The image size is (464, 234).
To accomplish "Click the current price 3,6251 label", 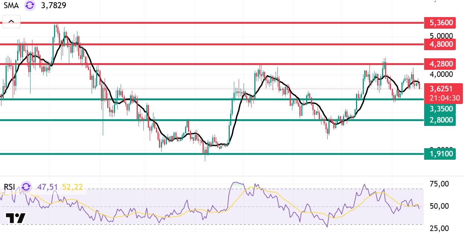I will coord(444,89).
